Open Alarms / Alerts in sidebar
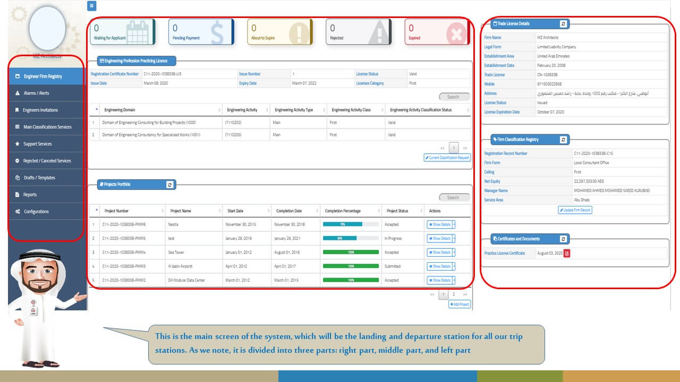Image resolution: width=680 pixels, height=382 pixels. (x=46, y=93)
